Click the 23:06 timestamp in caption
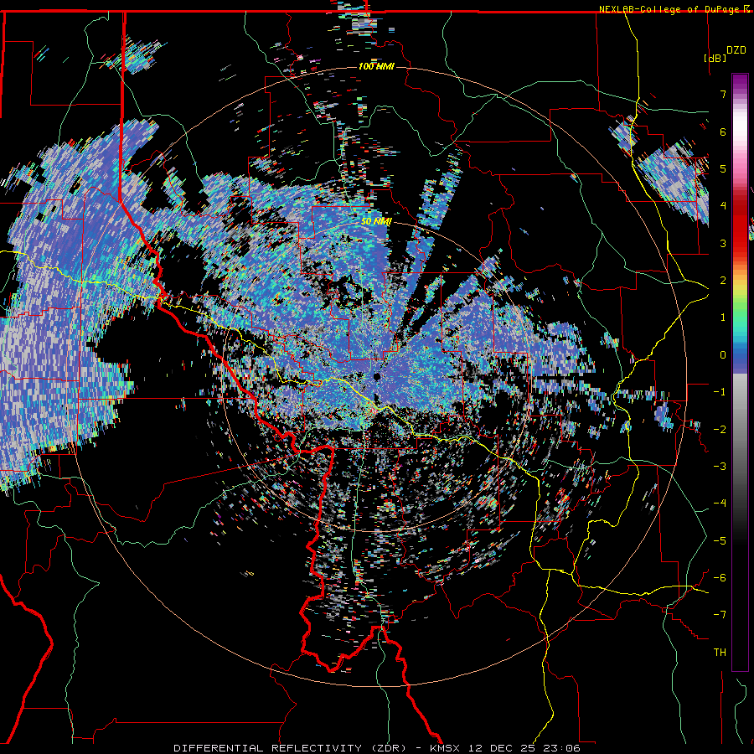 tap(561, 748)
